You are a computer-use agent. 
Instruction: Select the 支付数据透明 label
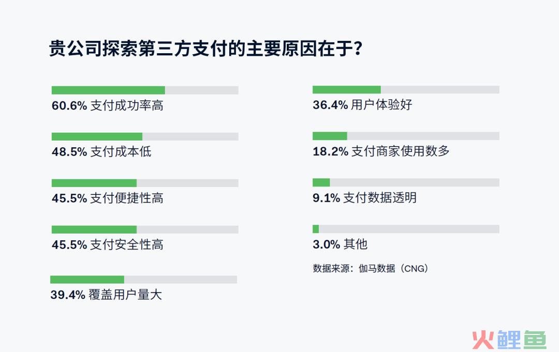(x=380, y=198)
